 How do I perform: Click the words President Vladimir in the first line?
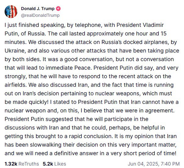pyautogui.click(x=140, y=25)
